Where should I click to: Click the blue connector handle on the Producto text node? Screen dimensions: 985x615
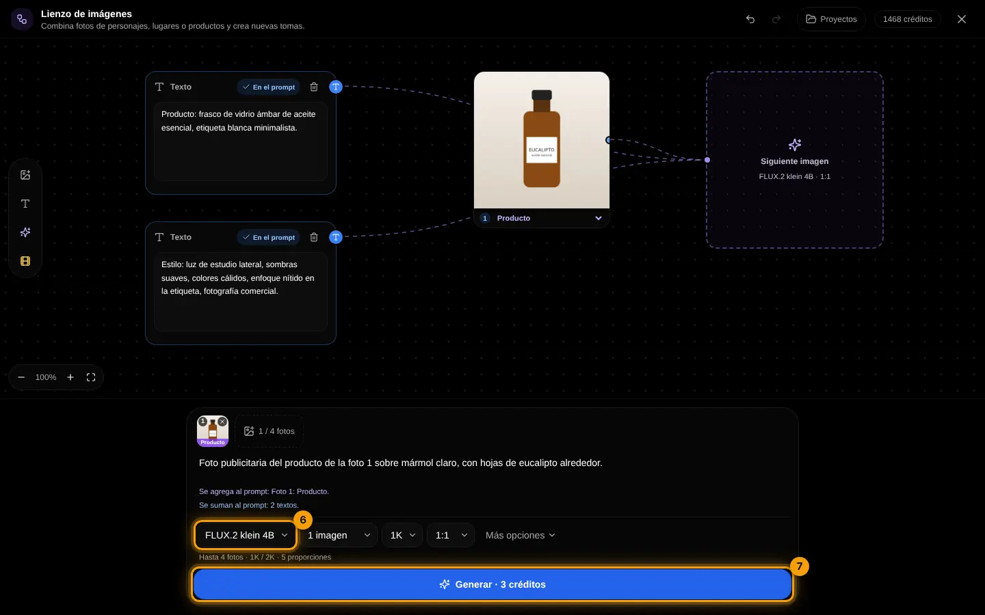click(x=336, y=87)
